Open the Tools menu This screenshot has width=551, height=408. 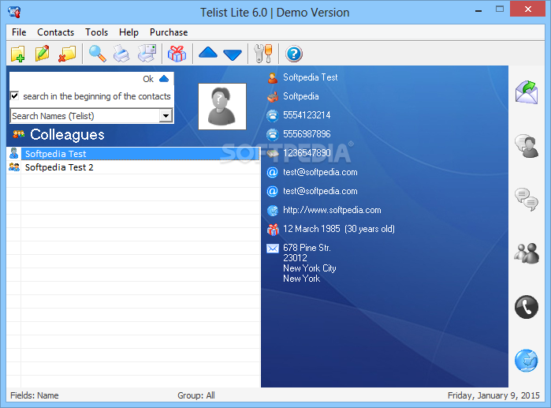(97, 32)
